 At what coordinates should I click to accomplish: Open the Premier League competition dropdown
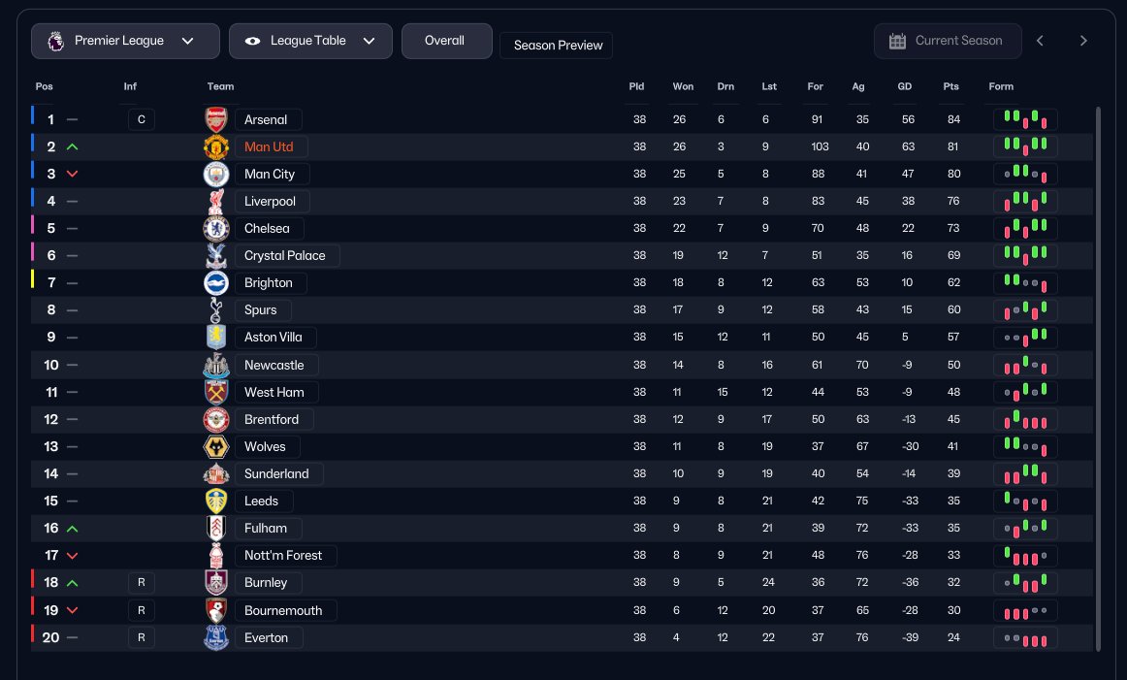(122, 41)
